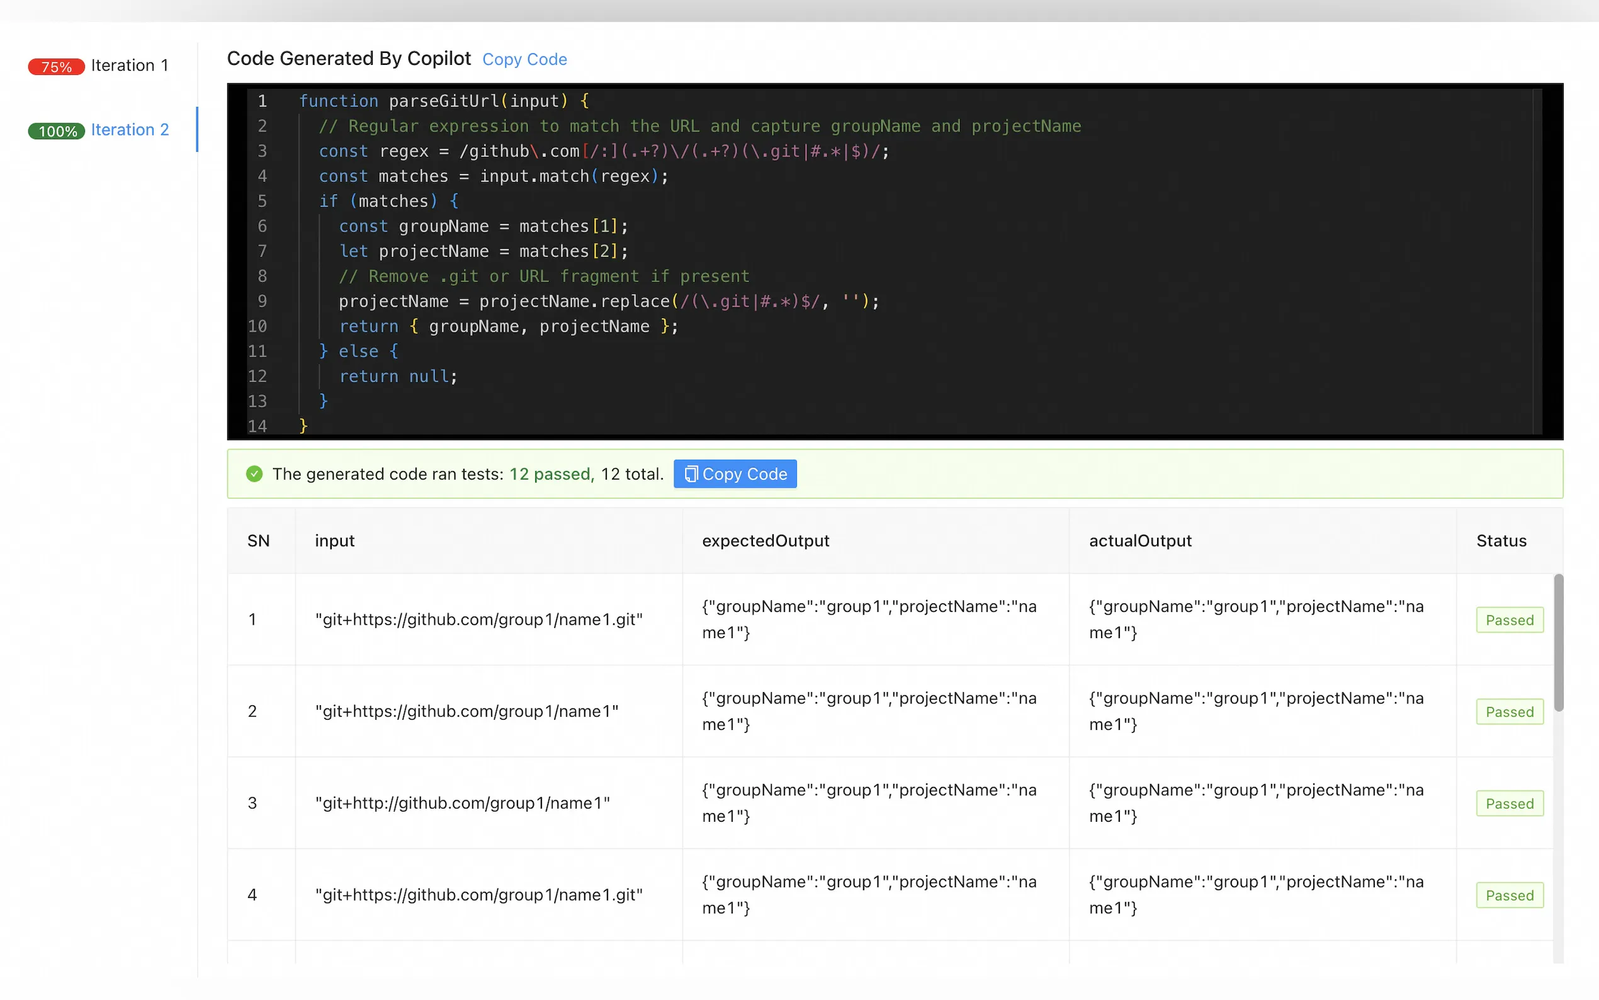Click the red 75% badge
1599x1000 pixels.
point(56,67)
